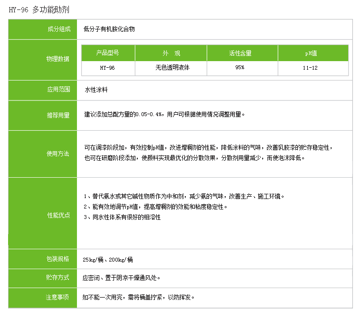This screenshot has height=317, width=361.
Task: Click the 产品型号 column header
Action: coord(108,53)
